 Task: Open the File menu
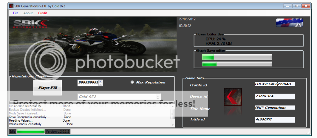click(16, 13)
